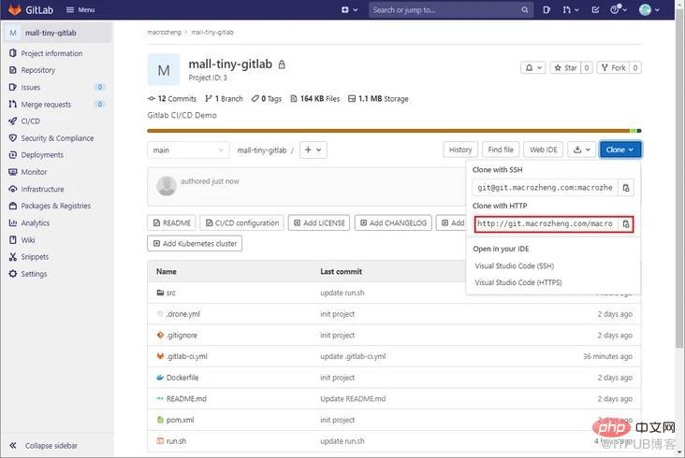The image size is (685, 458).
Task: Open the Web IDE button
Action: click(544, 150)
